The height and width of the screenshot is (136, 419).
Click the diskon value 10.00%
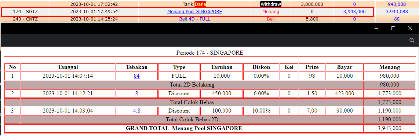point(261,111)
